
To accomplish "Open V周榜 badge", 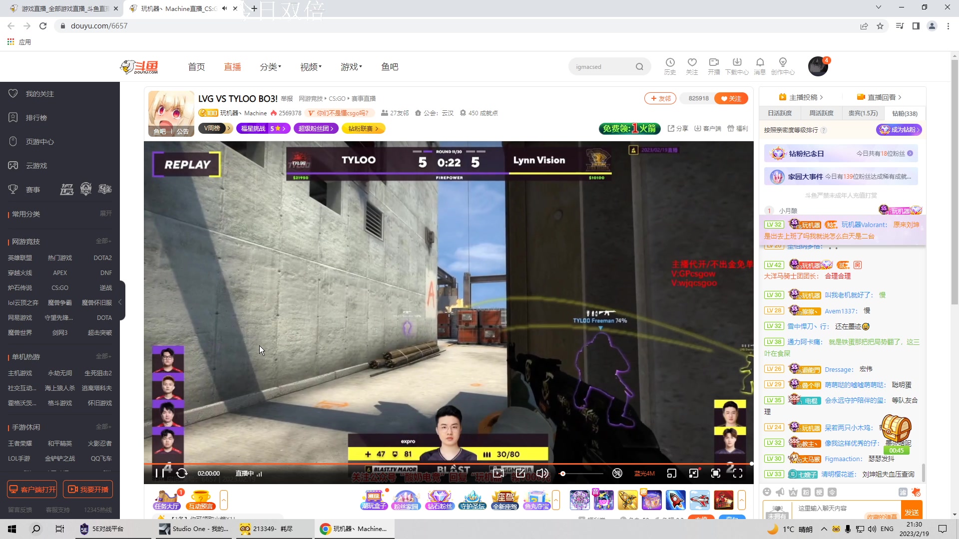I will pyautogui.click(x=215, y=129).
